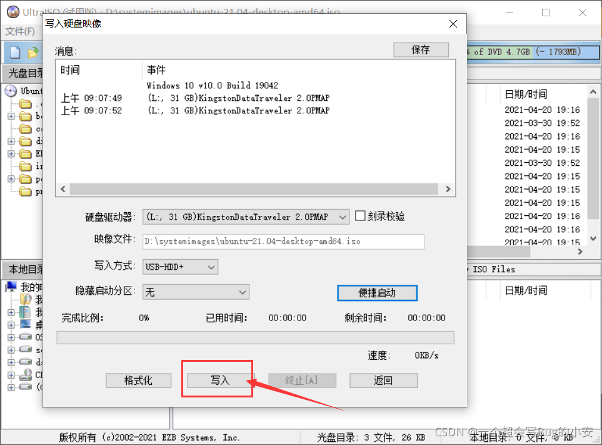Close the 写入硬盘映像 dialog
Image resolution: width=602 pixels, height=445 pixels.
[x=453, y=24]
